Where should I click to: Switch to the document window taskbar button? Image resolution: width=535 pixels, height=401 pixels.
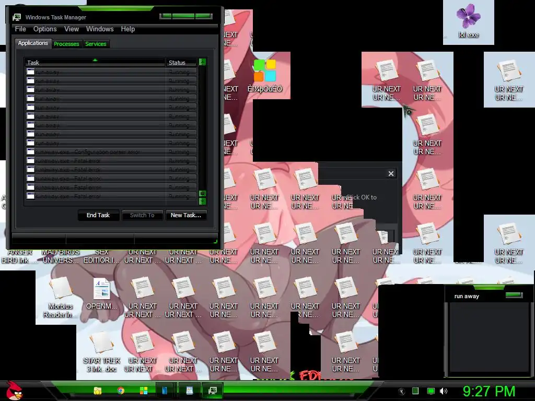[190, 391]
